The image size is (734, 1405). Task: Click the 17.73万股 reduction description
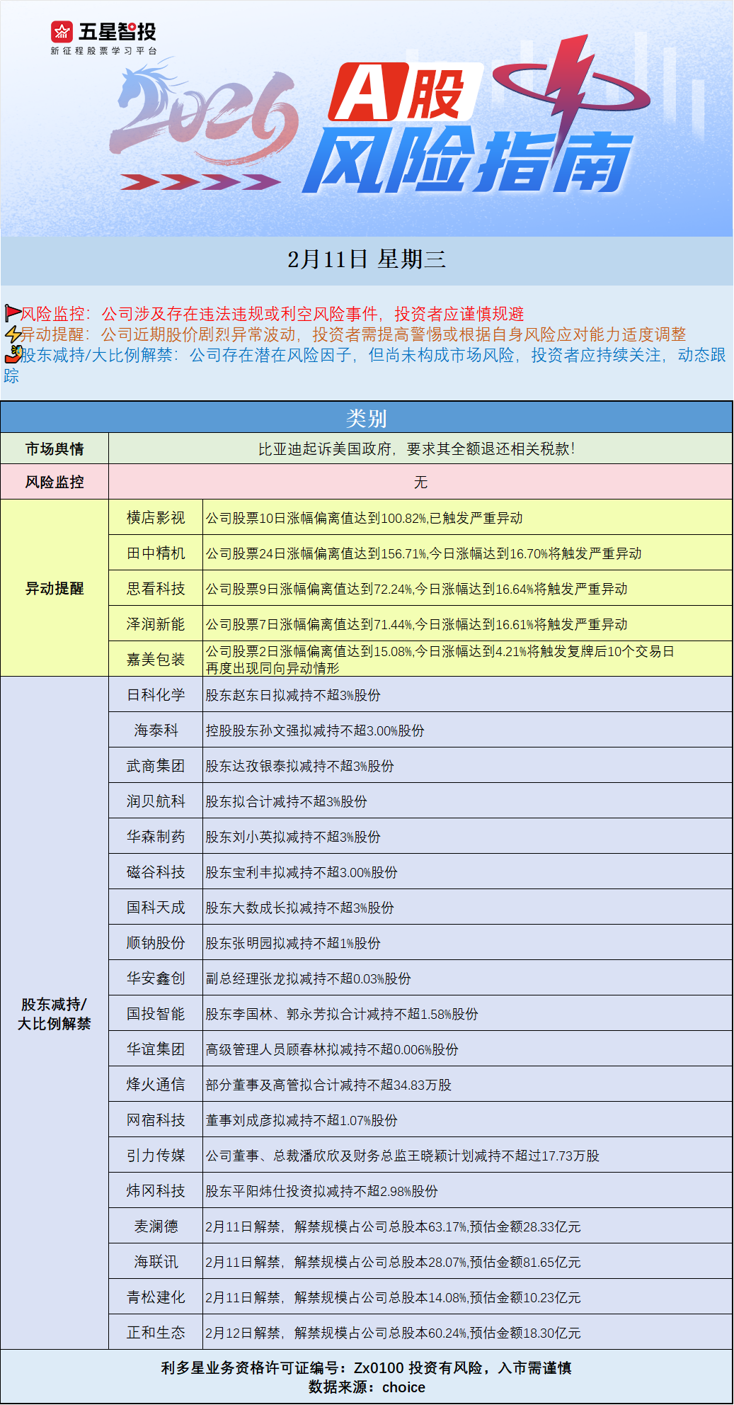402,1156
